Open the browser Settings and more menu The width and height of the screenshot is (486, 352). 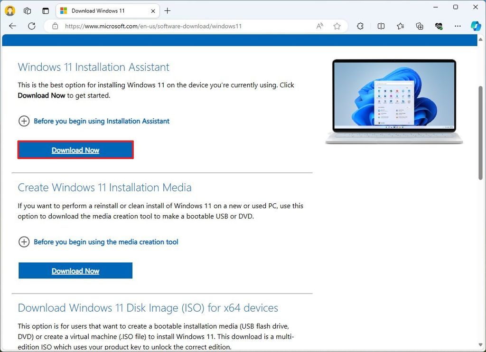pyautogui.click(x=457, y=26)
